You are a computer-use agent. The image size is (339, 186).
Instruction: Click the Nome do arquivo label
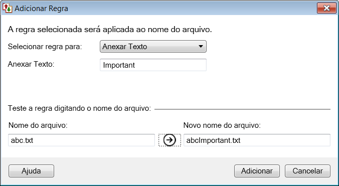tap(38, 125)
